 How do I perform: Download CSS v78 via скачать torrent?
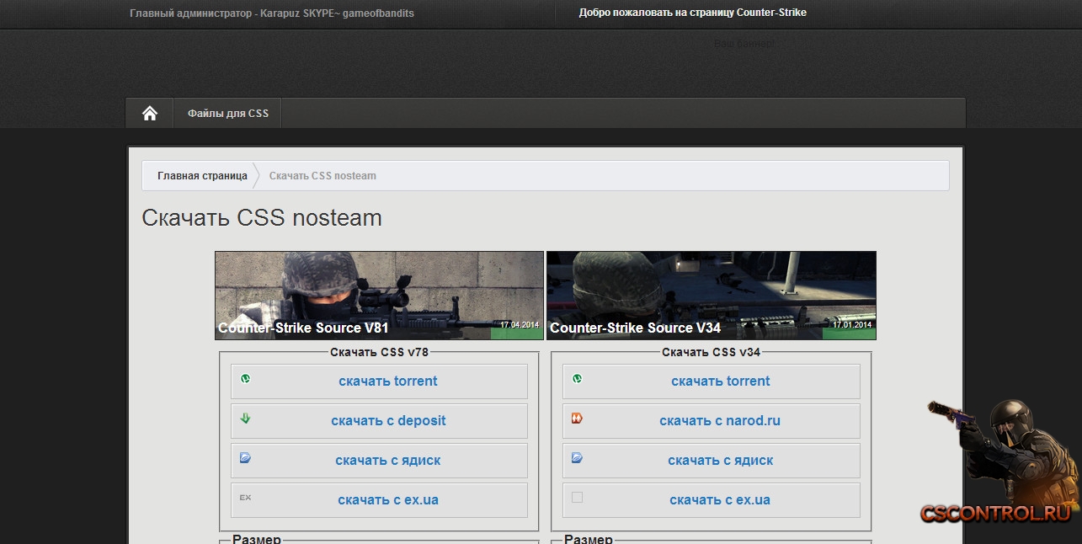tap(388, 381)
